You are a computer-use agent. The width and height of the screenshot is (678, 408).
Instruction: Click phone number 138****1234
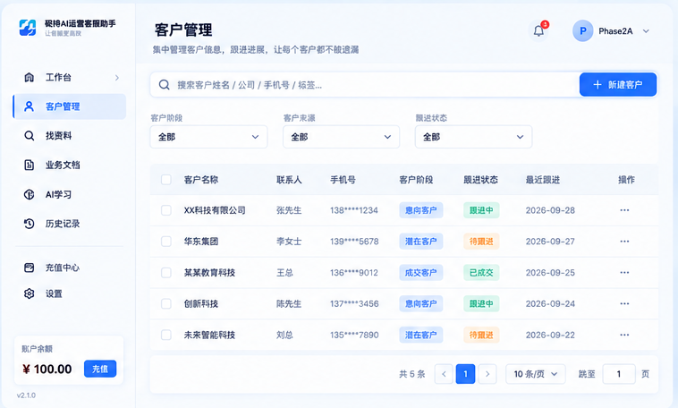coord(353,210)
